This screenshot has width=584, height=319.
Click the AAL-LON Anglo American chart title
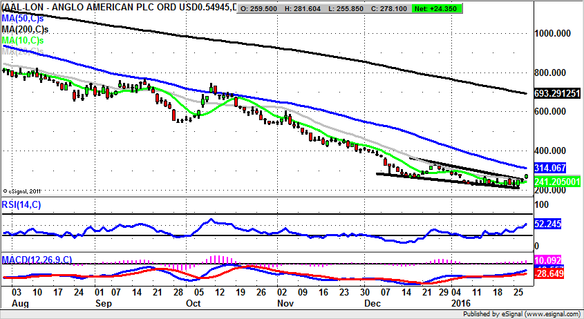[x=117, y=8]
